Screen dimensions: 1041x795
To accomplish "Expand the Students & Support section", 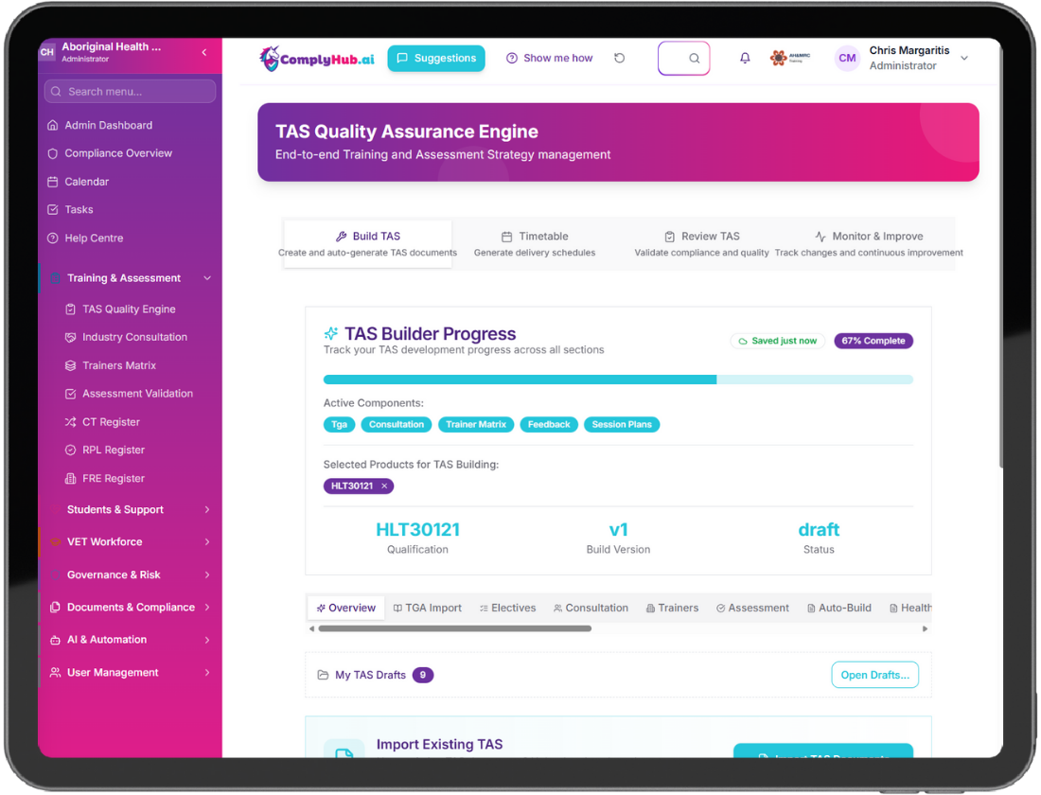I will tap(207, 509).
